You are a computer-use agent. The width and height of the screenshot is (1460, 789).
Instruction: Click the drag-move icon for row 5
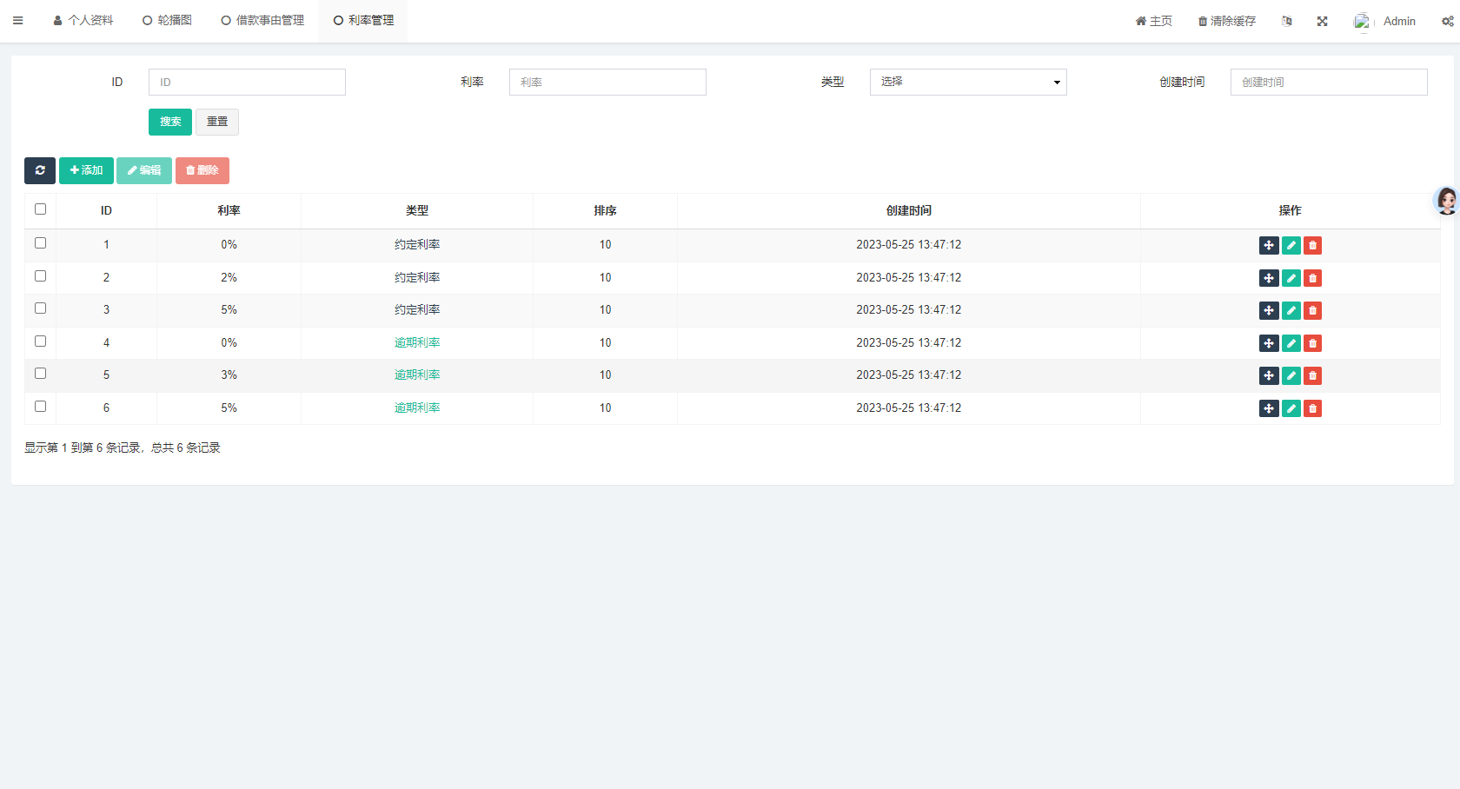pos(1269,376)
